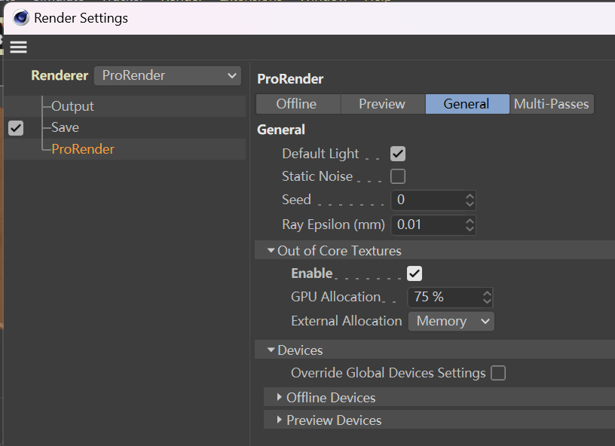Collapse the Out of Core Textures section
This screenshot has width=615, height=446.
point(271,250)
